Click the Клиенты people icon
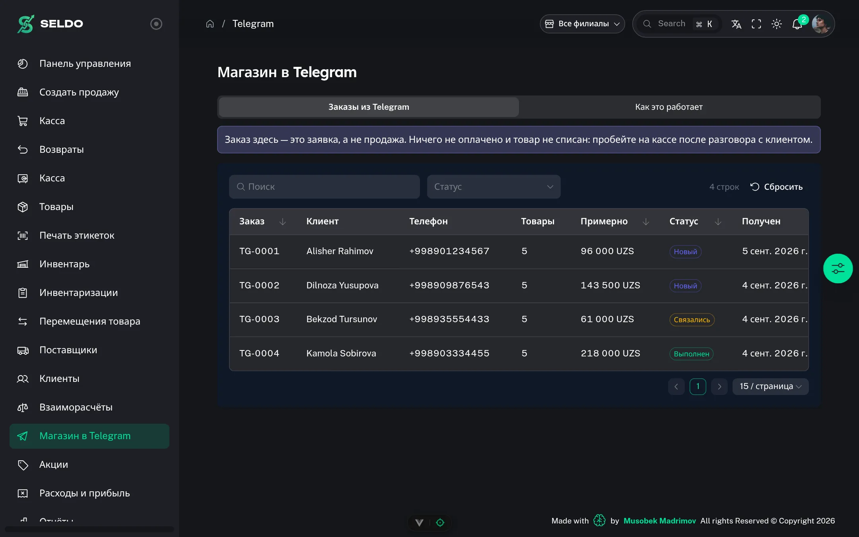Image resolution: width=859 pixels, height=537 pixels. (x=23, y=379)
